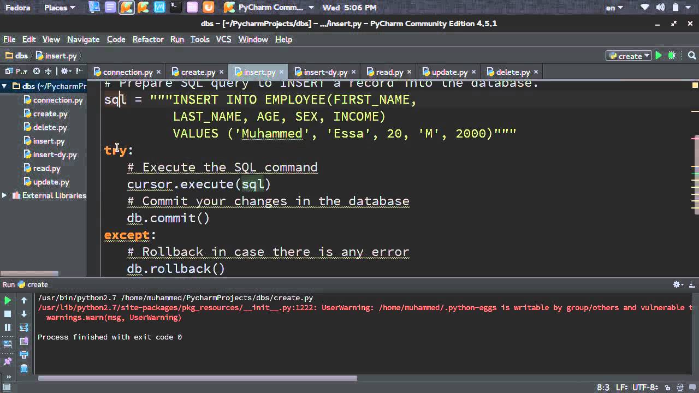Toggle tool window buttons in bottom-left corner

(7, 388)
